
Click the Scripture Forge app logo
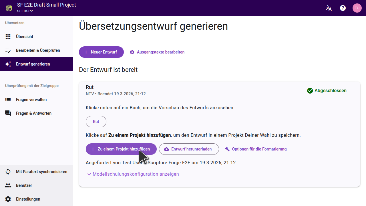pos(9,8)
